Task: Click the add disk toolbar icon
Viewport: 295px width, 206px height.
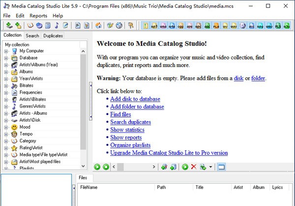Action: point(9,25)
